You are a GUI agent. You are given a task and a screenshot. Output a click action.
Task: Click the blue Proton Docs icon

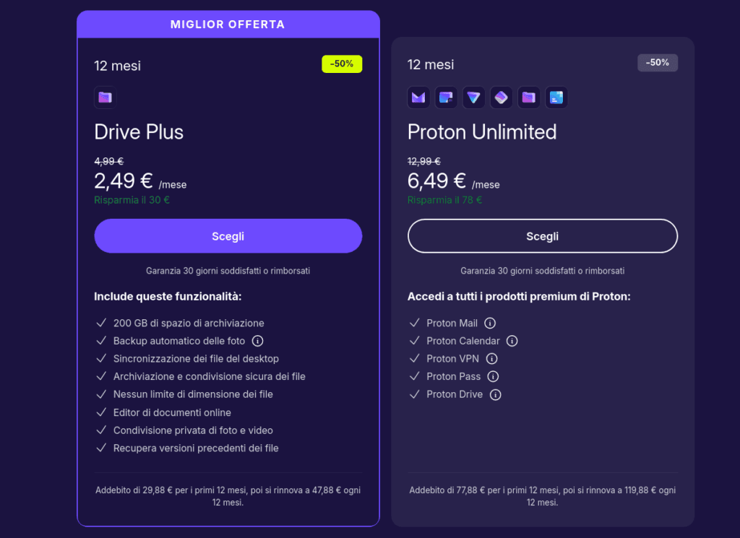(x=556, y=97)
